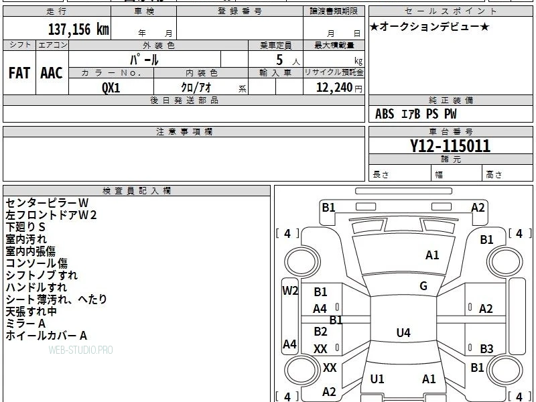Select inspector note シート薄汚れ、へたり
536x402 pixels.
[x=56, y=299]
